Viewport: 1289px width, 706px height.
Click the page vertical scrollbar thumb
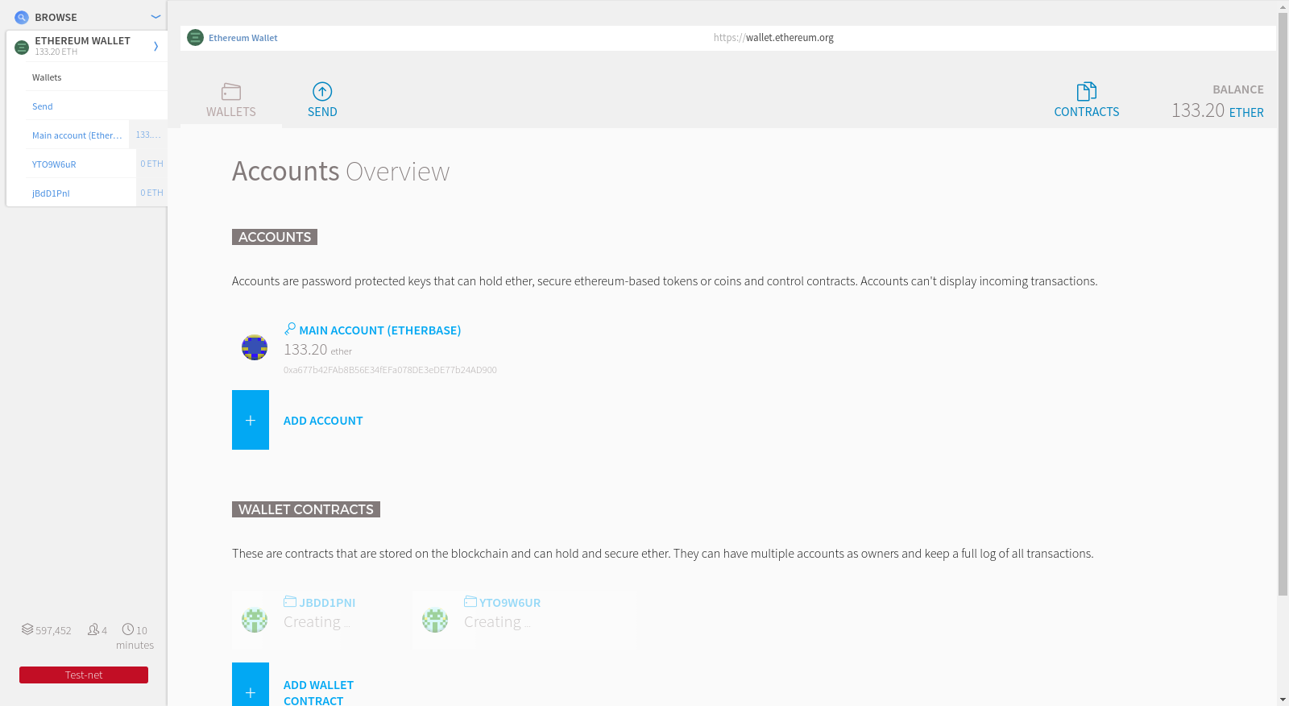(x=1283, y=304)
